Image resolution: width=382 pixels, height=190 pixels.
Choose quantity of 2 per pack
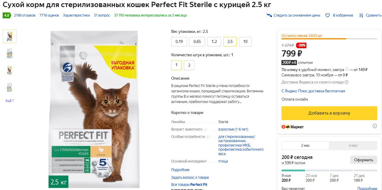pyautogui.click(x=189, y=65)
